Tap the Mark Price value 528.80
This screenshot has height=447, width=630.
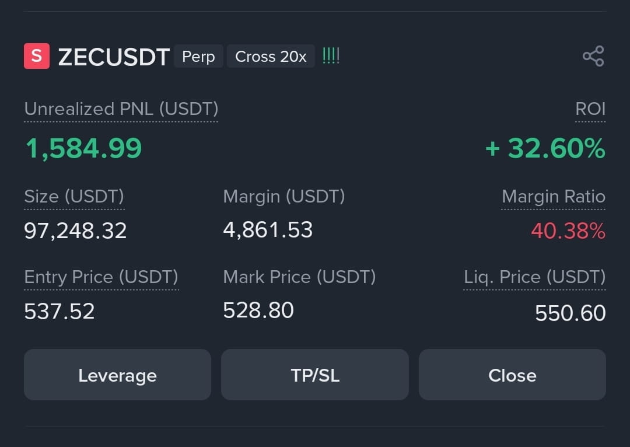coord(258,310)
